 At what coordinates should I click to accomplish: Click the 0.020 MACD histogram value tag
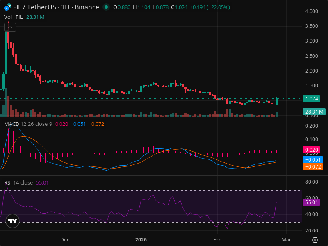[312, 150]
